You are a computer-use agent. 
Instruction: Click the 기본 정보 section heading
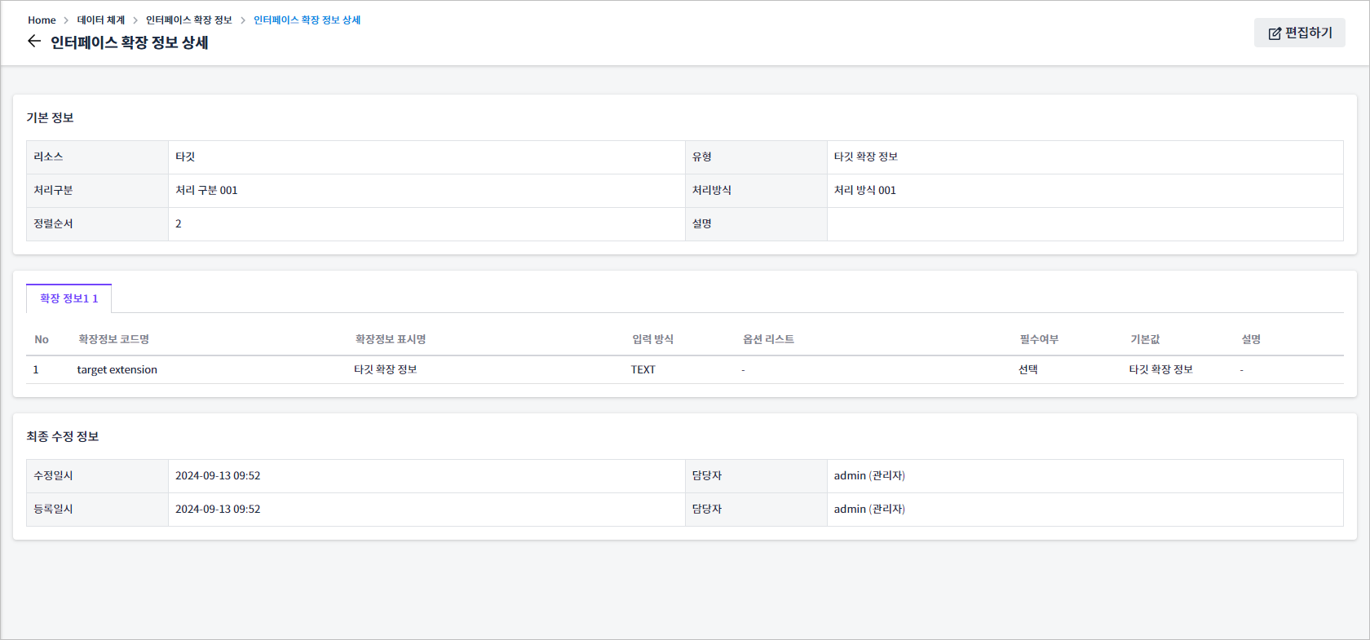(x=50, y=117)
